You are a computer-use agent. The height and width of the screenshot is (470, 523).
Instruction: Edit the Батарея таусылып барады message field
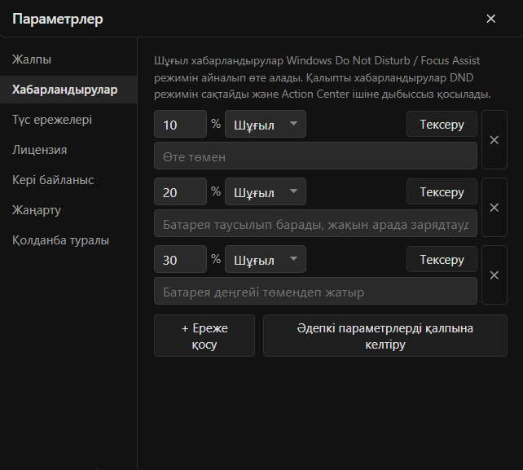(315, 223)
